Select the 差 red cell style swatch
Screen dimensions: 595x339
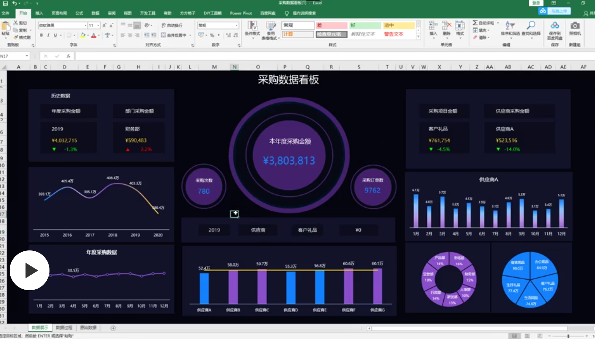coord(331,25)
